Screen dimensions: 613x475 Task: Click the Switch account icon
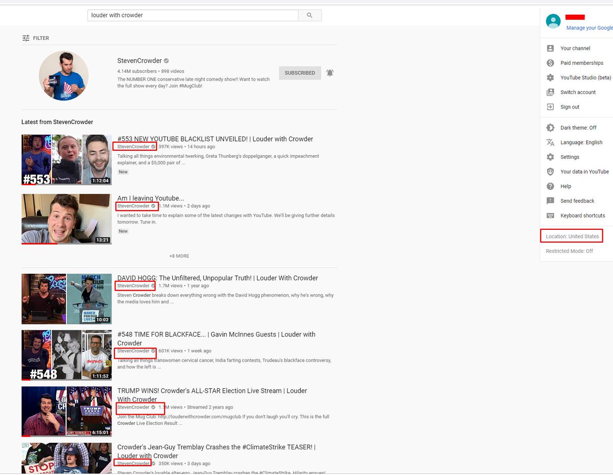pos(550,92)
